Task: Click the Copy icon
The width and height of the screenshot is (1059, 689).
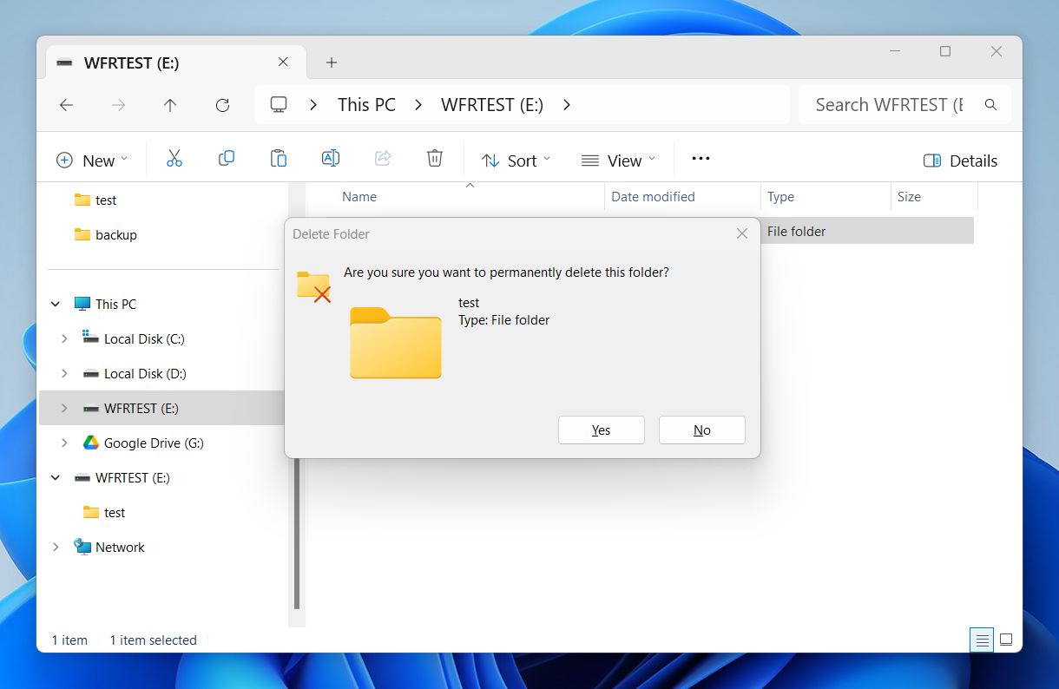Action: point(227,158)
